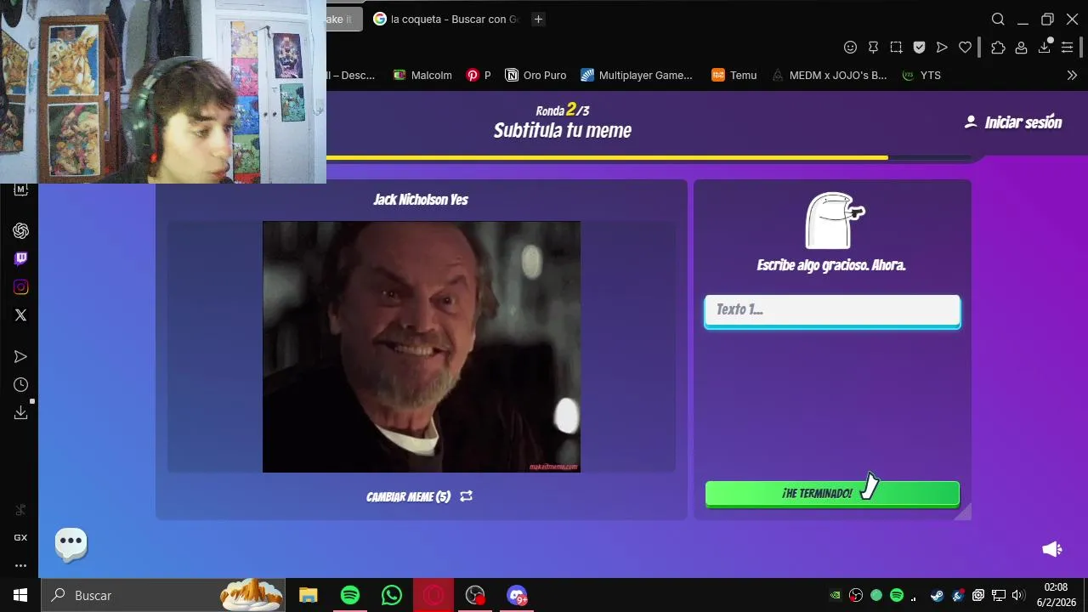Open a new browser tab with the plus
The image size is (1088, 612).
[x=538, y=19]
